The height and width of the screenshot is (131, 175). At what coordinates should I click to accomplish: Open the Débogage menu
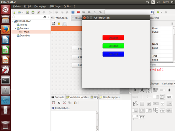pyautogui.click(x=40, y=6)
